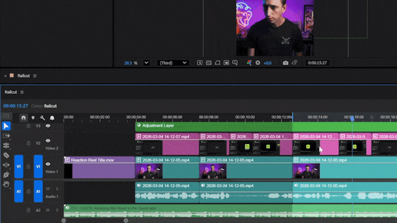
Task: Click the fast previews lightning icon
Action: (200, 63)
